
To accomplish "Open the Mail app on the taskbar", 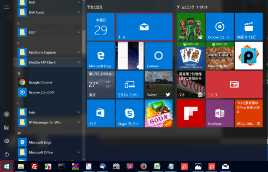I will 225,166.
